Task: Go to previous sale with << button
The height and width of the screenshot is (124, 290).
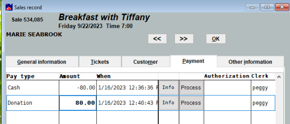Action: pos(157,39)
